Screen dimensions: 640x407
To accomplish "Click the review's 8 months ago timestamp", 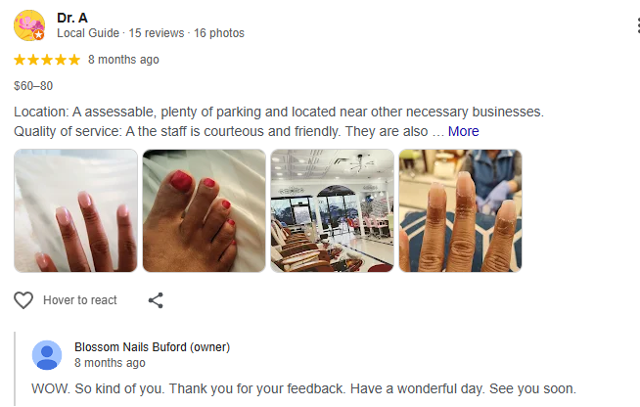I will [123, 60].
